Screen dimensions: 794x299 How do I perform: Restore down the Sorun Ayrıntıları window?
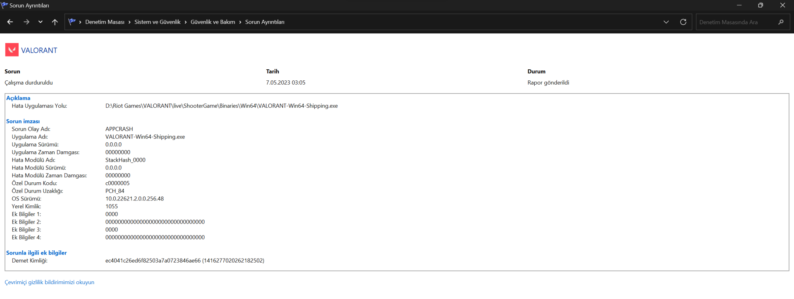761,5
